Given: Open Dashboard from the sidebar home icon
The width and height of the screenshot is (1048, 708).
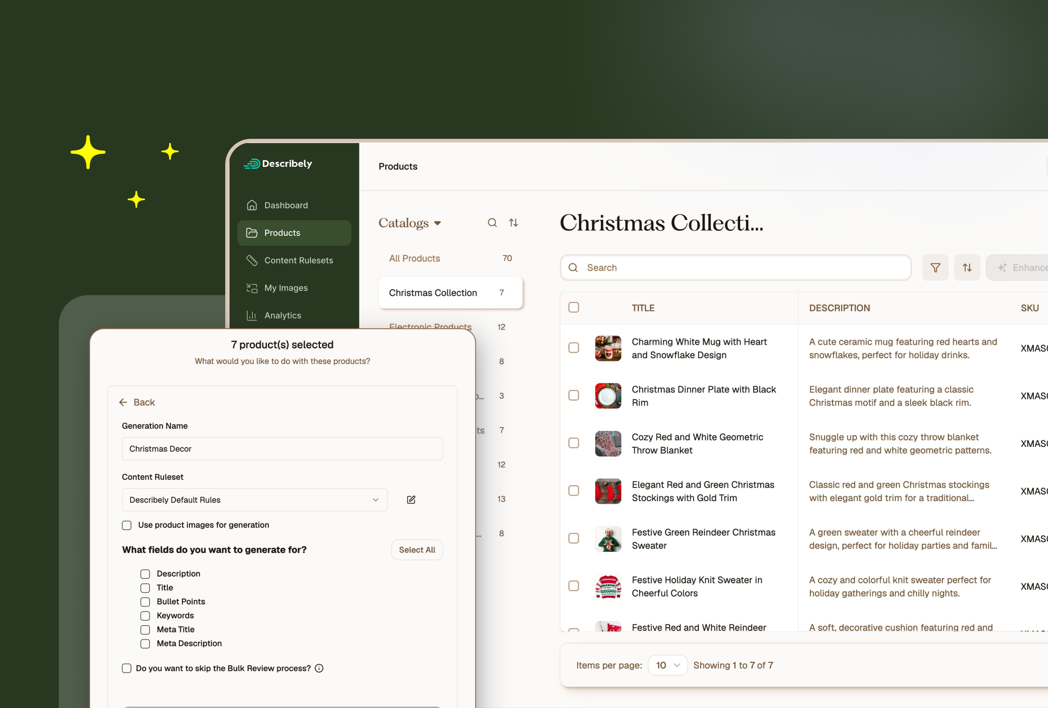Looking at the screenshot, I should [x=252, y=205].
